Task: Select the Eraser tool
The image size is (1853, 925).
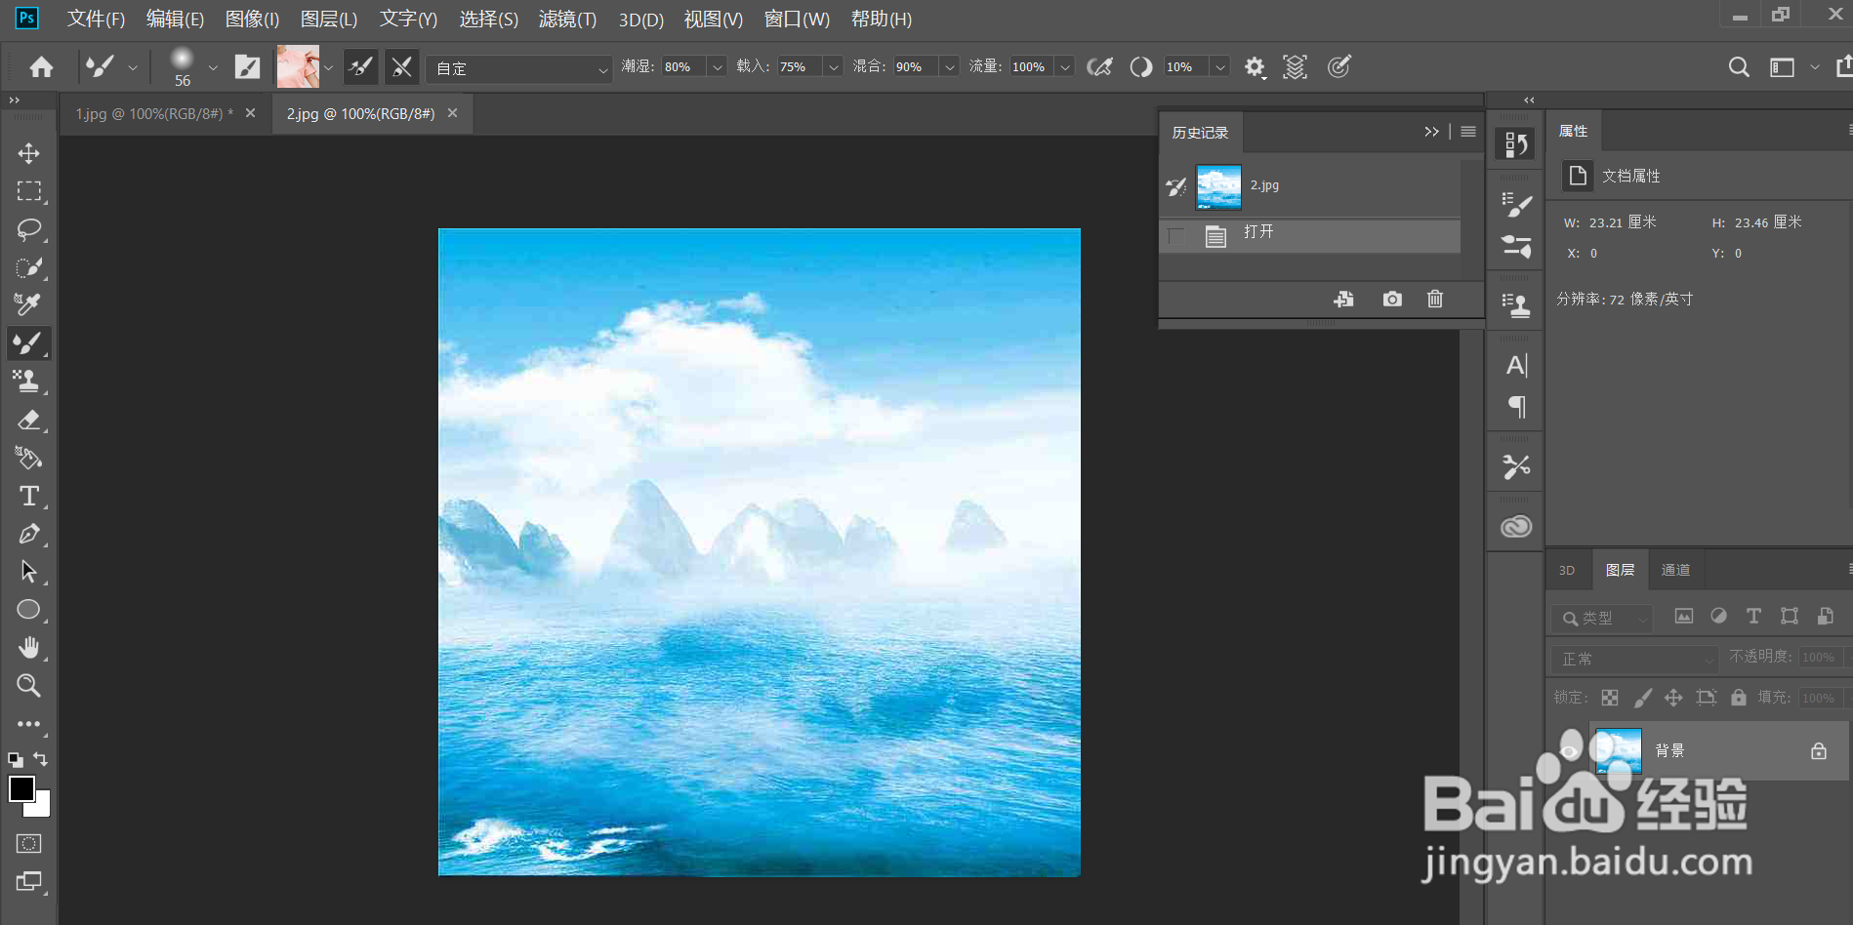Action: (x=28, y=420)
